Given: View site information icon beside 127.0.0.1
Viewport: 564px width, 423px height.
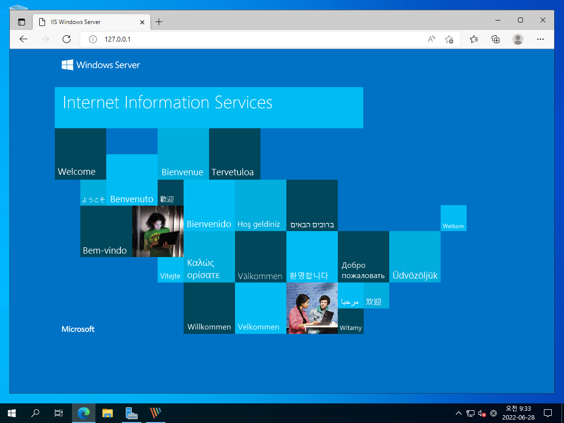Looking at the screenshot, I should pyautogui.click(x=93, y=39).
